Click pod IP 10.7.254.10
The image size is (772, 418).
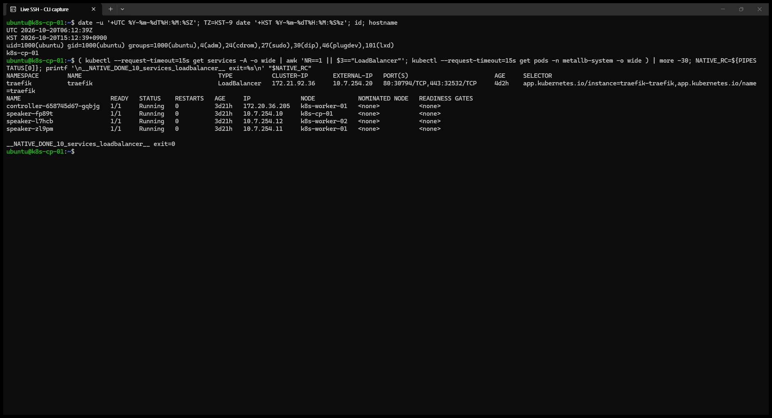(x=263, y=114)
